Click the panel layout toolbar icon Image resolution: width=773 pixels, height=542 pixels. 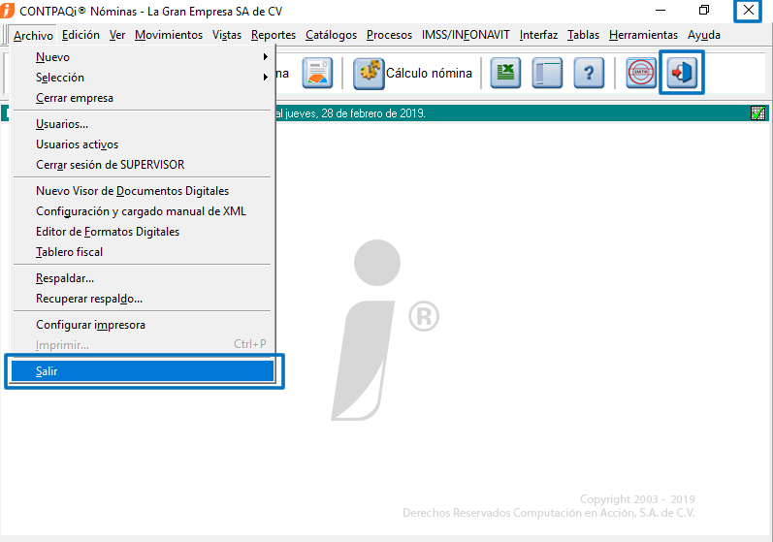pos(547,73)
